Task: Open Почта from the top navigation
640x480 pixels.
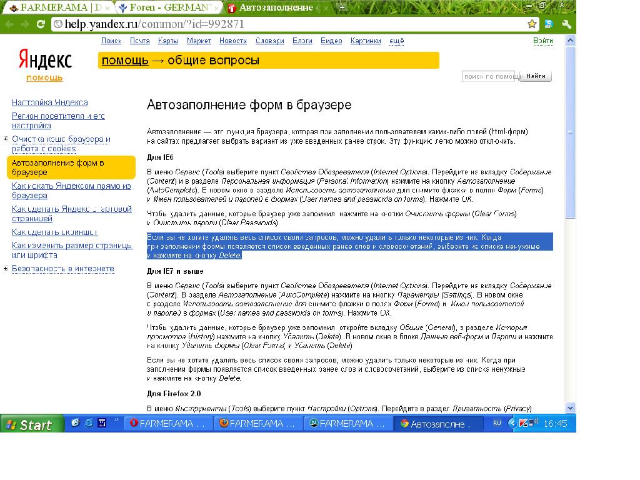Action: [x=139, y=41]
